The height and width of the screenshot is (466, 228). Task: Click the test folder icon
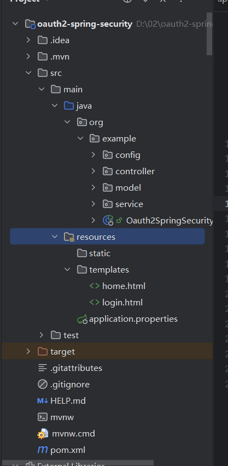pyautogui.click(x=56, y=335)
